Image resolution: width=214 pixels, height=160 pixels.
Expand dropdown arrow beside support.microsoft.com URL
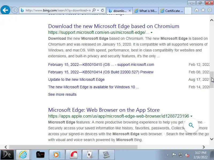[x=151, y=33]
